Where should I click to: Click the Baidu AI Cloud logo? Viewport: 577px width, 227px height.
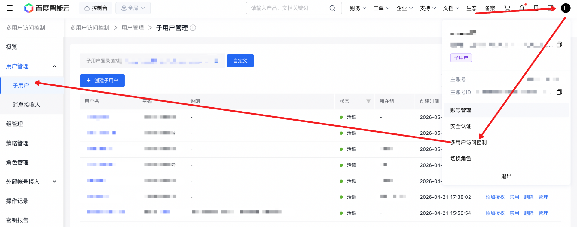[47, 8]
